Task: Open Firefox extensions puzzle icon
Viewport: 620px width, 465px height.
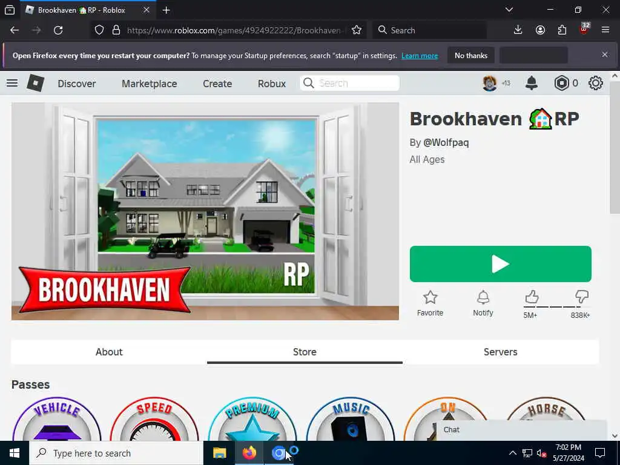Action: coord(562,30)
